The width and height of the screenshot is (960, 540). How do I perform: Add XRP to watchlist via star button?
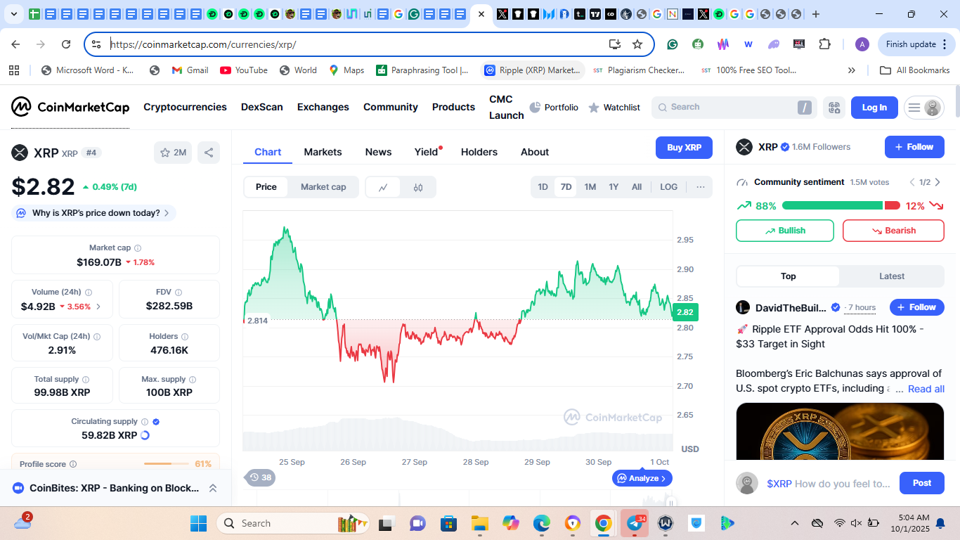173,153
